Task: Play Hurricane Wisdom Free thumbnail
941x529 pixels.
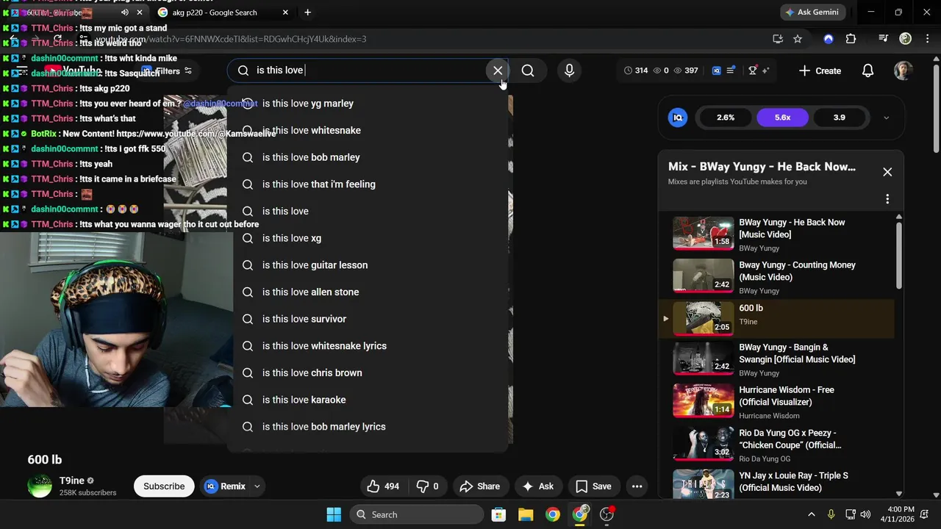Action: click(704, 400)
